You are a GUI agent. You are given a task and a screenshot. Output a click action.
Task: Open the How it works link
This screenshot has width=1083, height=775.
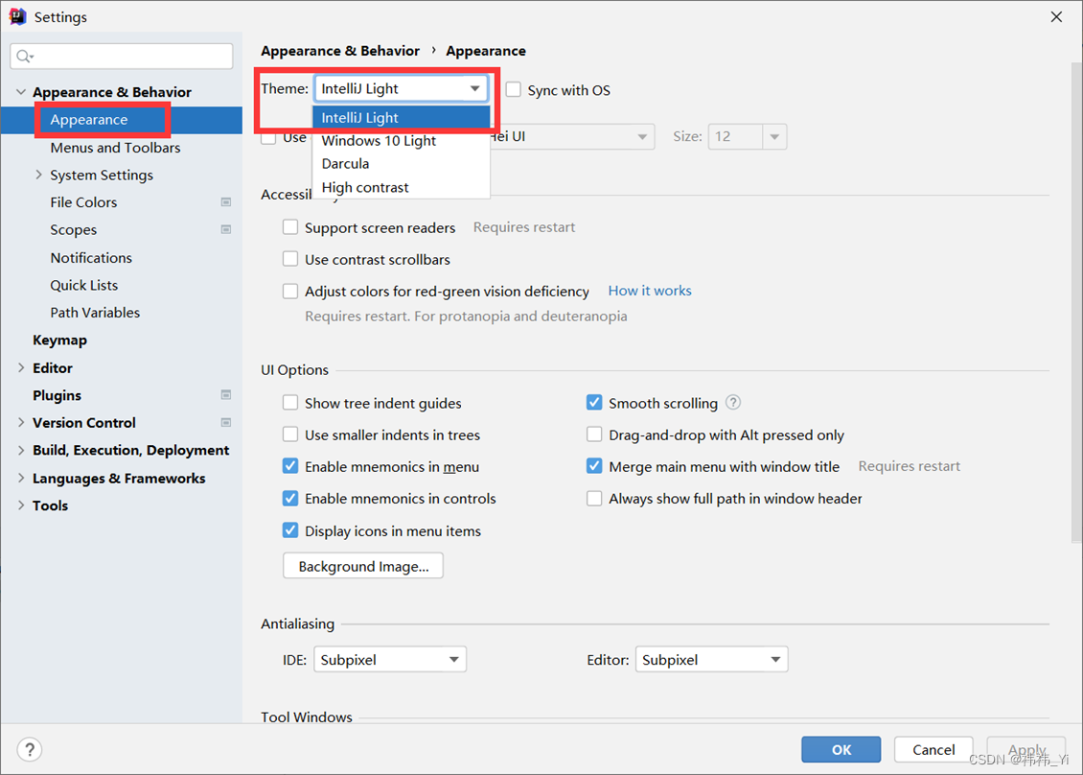coord(649,291)
